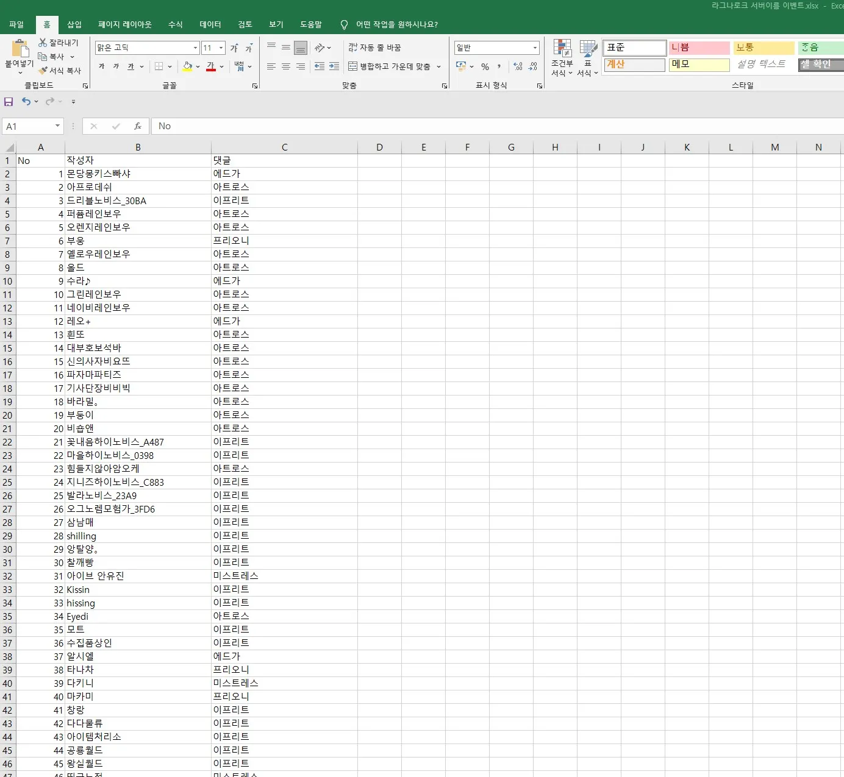
Task: Open the number format dropdown (일반)
Action: 535,48
